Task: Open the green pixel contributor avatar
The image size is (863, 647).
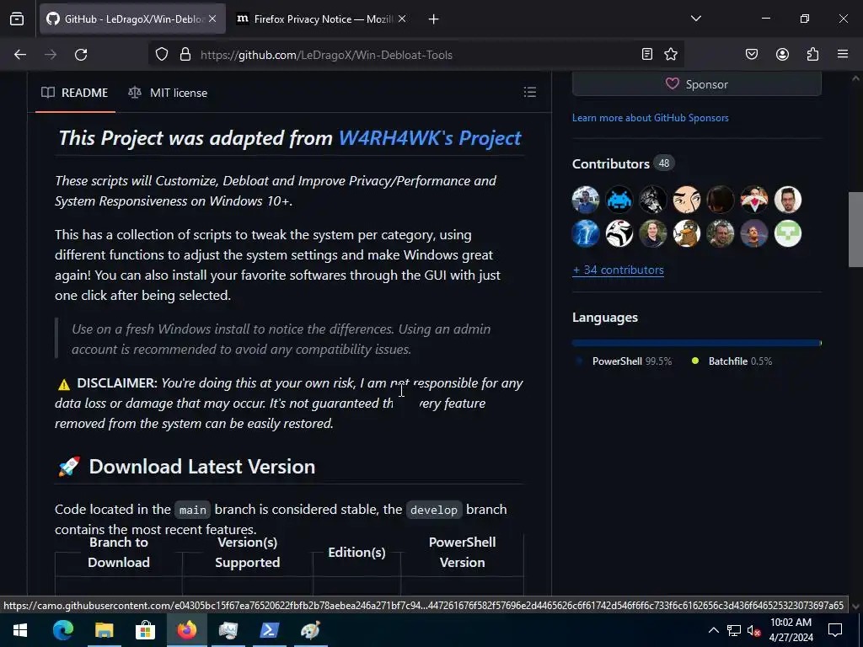Action: [788, 233]
